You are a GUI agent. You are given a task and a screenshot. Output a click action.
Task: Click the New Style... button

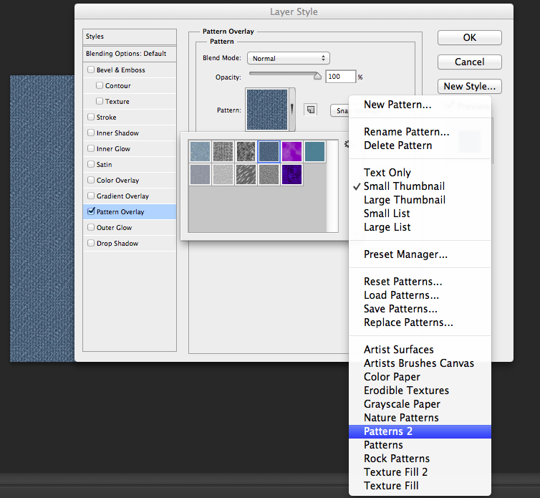(469, 86)
